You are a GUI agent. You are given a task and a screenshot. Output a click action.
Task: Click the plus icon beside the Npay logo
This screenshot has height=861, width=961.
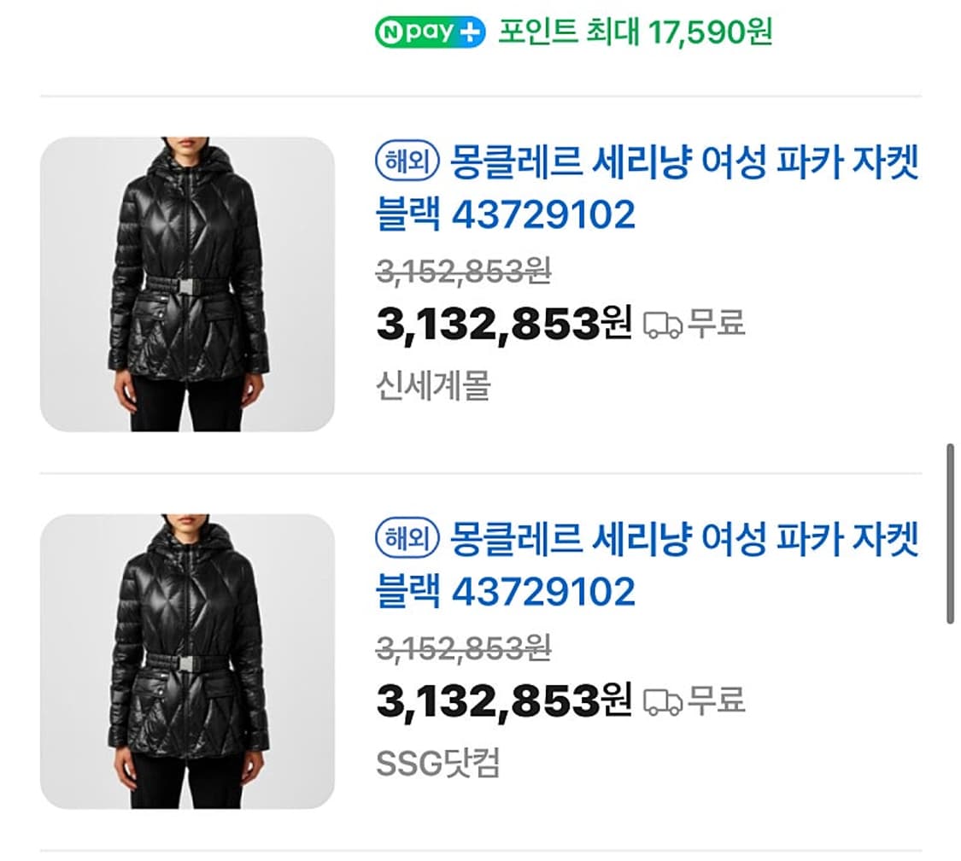(469, 30)
